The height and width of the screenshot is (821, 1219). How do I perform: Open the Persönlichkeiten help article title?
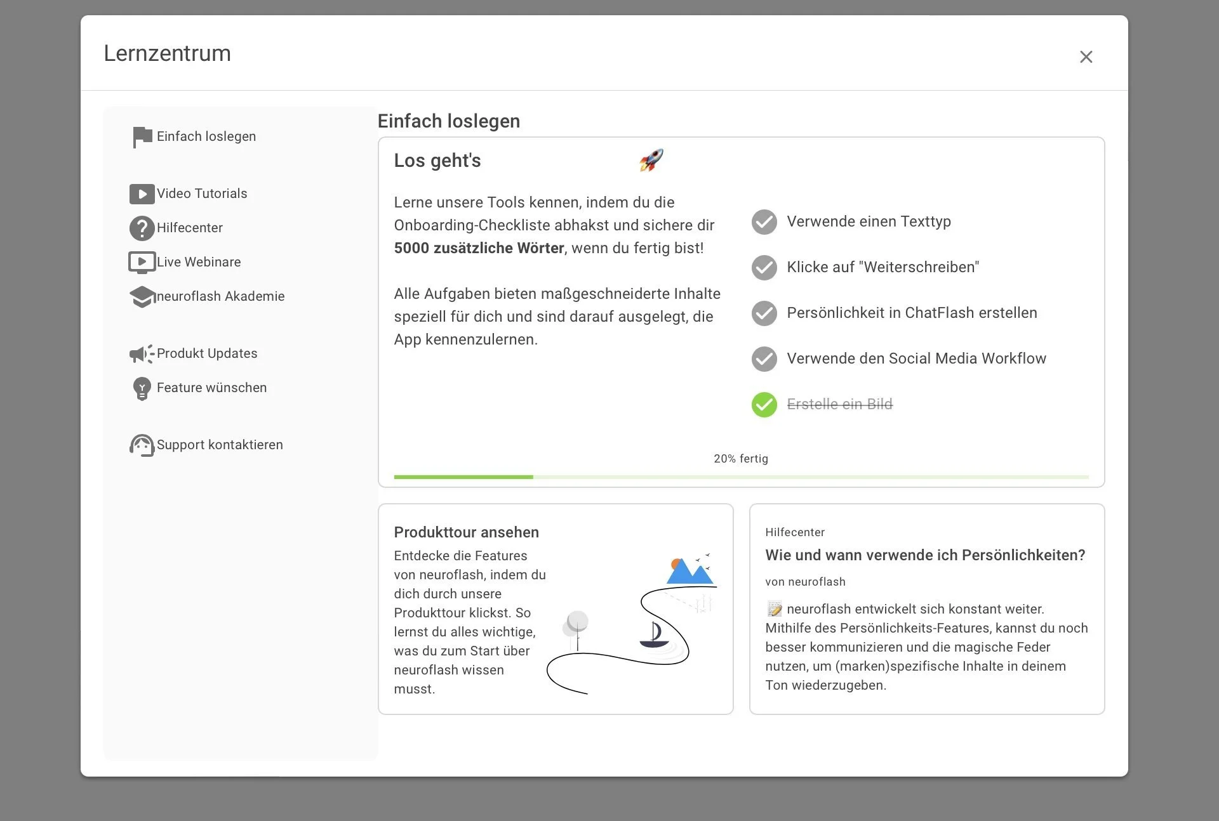(x=925, y=555)
